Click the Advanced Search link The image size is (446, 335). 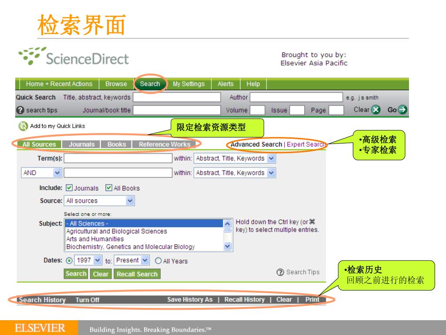(256, 144)
